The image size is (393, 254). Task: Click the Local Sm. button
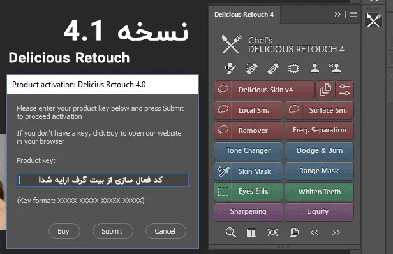[248, 110]
